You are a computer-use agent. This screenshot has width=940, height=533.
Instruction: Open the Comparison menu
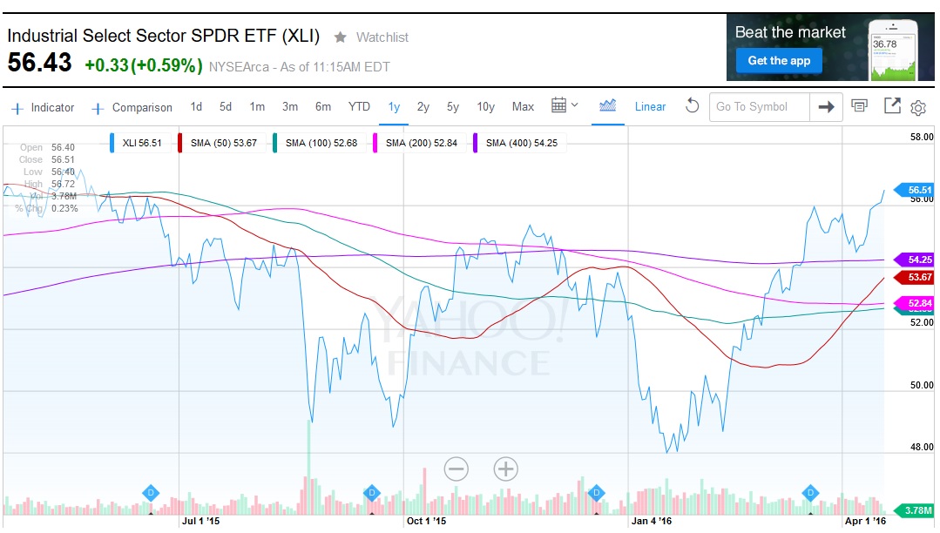coord(132,107)
